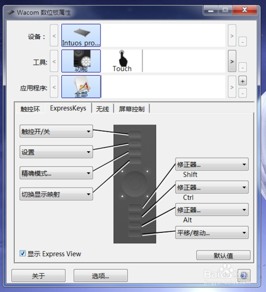The height and width of the screenshot is (292, 266).
Task: Switch to the 屏幕控制 tab
Action: click(x=131, y=109)
